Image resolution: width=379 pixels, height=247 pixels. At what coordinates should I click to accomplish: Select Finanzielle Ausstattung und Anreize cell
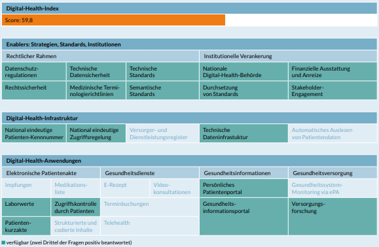[333, 72]
